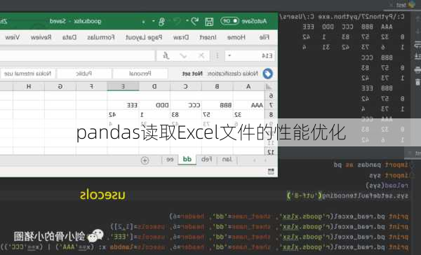Viewport: 421px width, 255px height.
Task: Click the Nokia internal use button
Action: tap(28, 74)
